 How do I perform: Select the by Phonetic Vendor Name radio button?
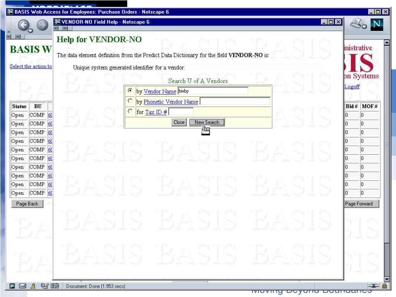click(x=130, y=101)
